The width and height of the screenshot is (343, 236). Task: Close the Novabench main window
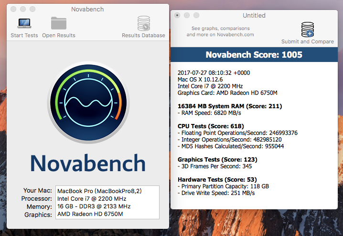(13, 9)
